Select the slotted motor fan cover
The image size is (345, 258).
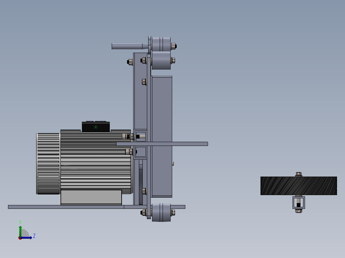pos(48,163)
